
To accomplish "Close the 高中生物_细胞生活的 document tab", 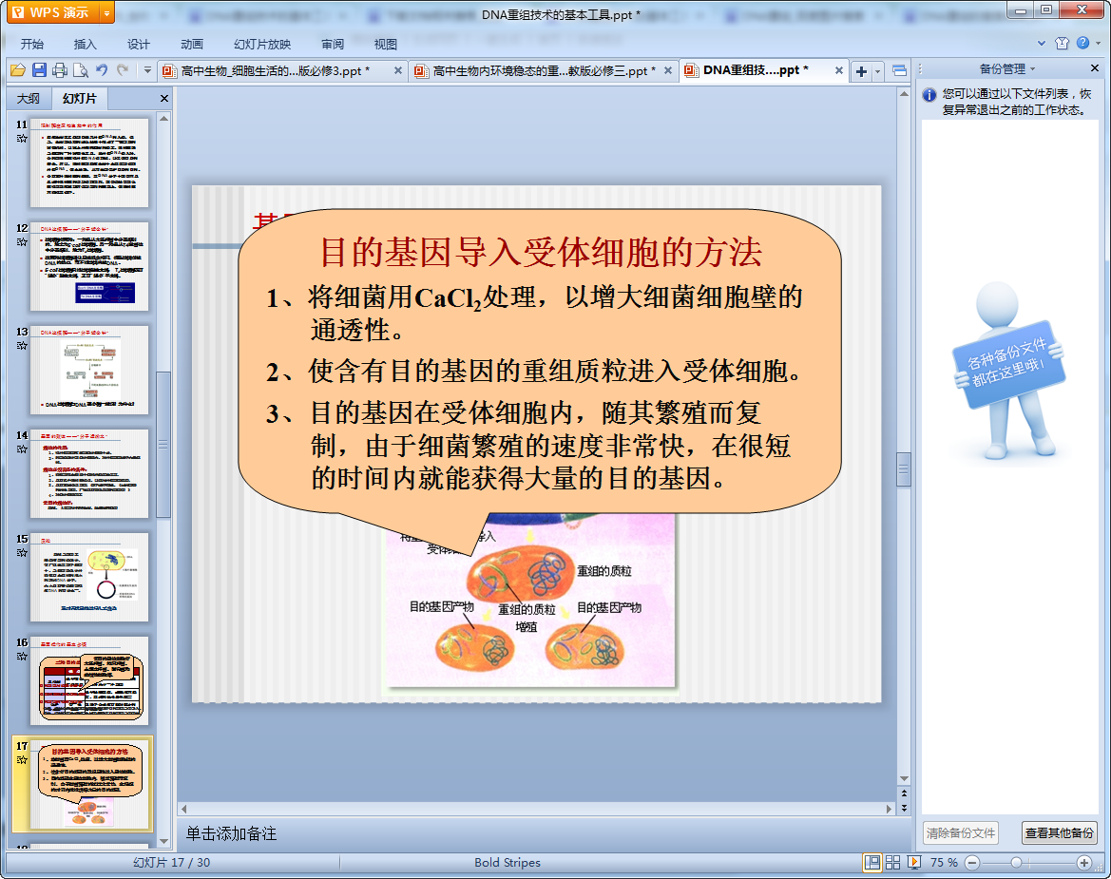I will pyautogui.click(x=398, y=70).
